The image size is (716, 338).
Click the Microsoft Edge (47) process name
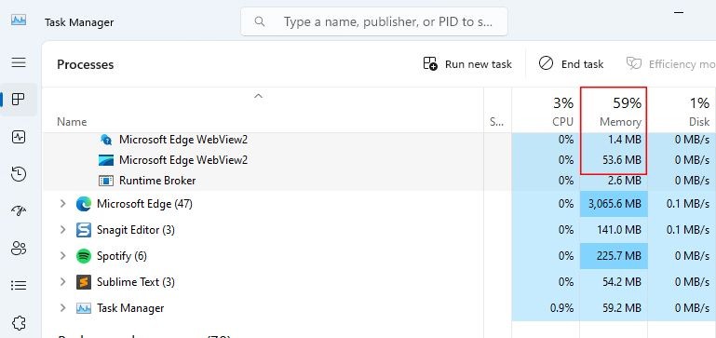click(x=144, y=204)
